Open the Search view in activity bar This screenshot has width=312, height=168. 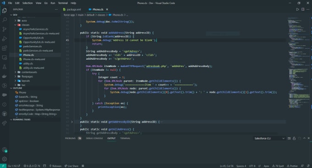point(5,20)
